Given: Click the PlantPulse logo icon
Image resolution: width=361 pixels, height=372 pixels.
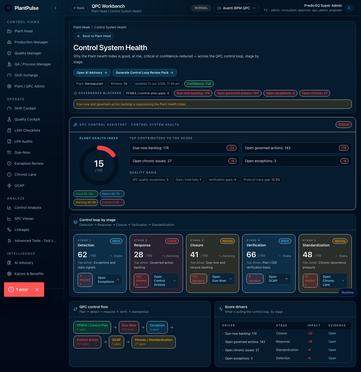Looking at the screenshot, I should (8, 8).
